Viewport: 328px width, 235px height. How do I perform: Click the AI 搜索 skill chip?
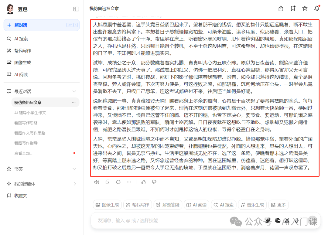tap(224, 205)
